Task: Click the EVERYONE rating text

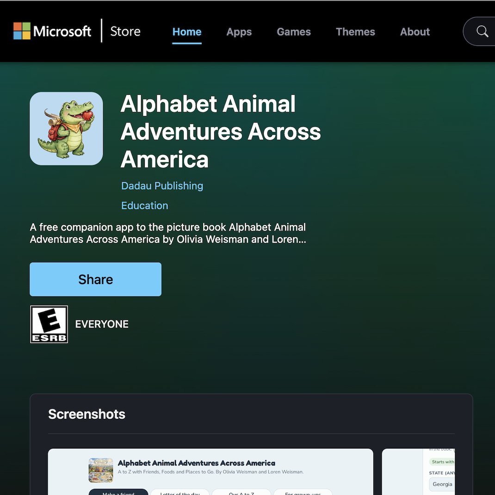Action: 102,324
